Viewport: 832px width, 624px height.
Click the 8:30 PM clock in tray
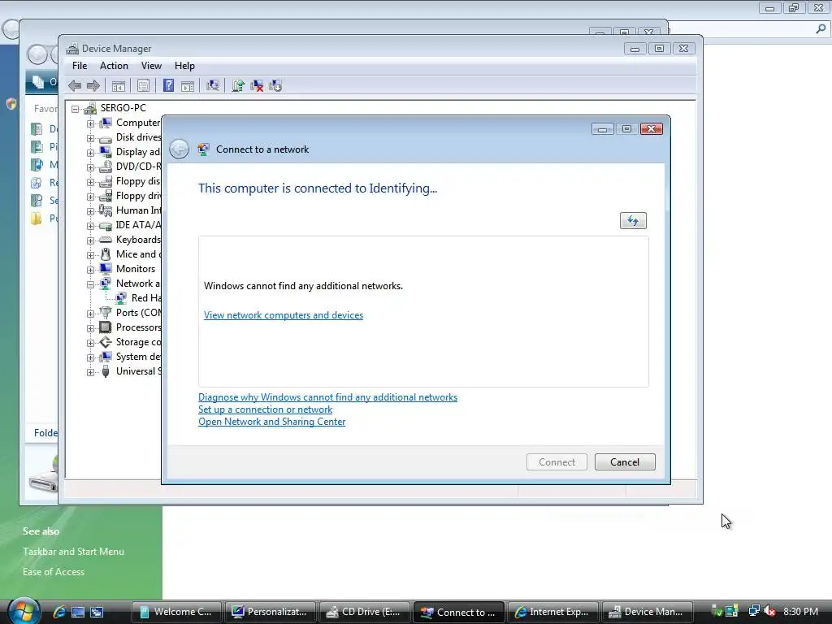point(800,612)
